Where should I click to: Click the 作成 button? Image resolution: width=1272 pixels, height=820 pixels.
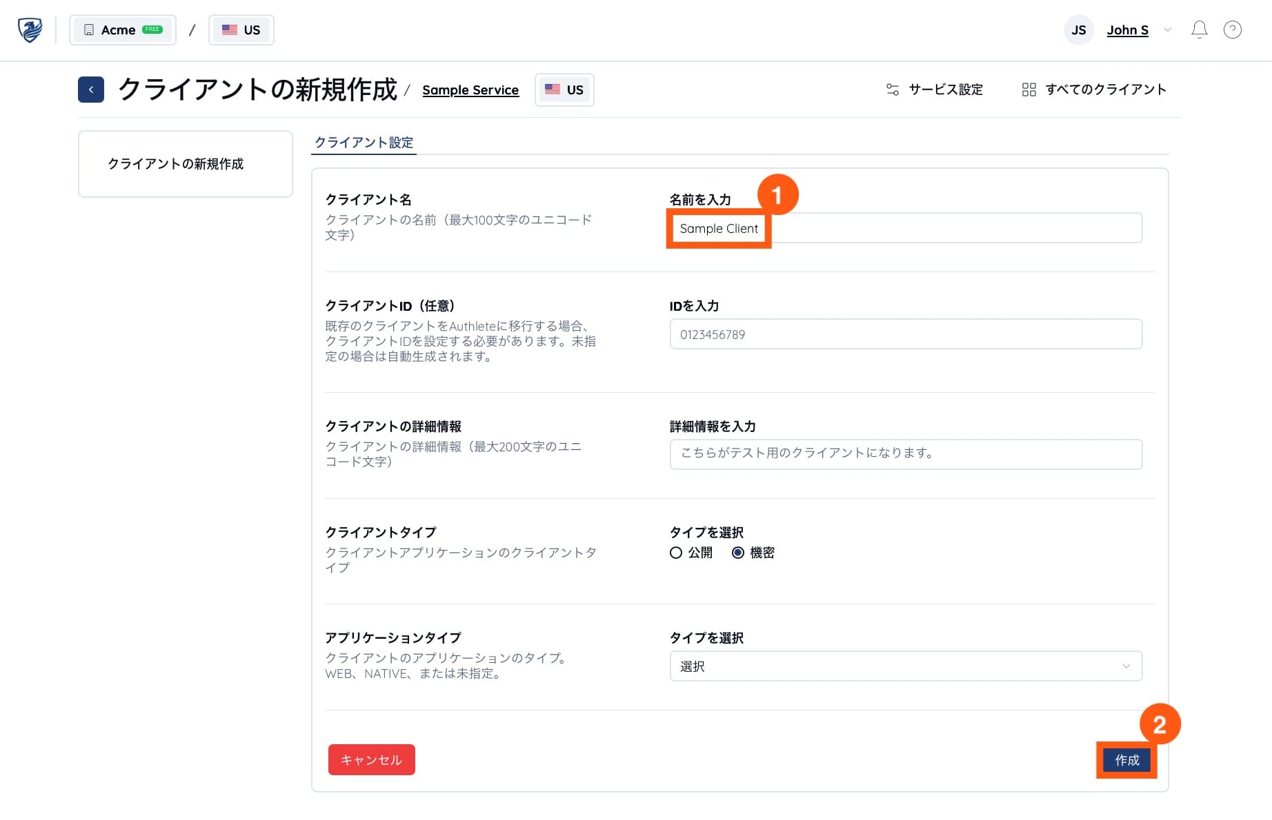1126,760
